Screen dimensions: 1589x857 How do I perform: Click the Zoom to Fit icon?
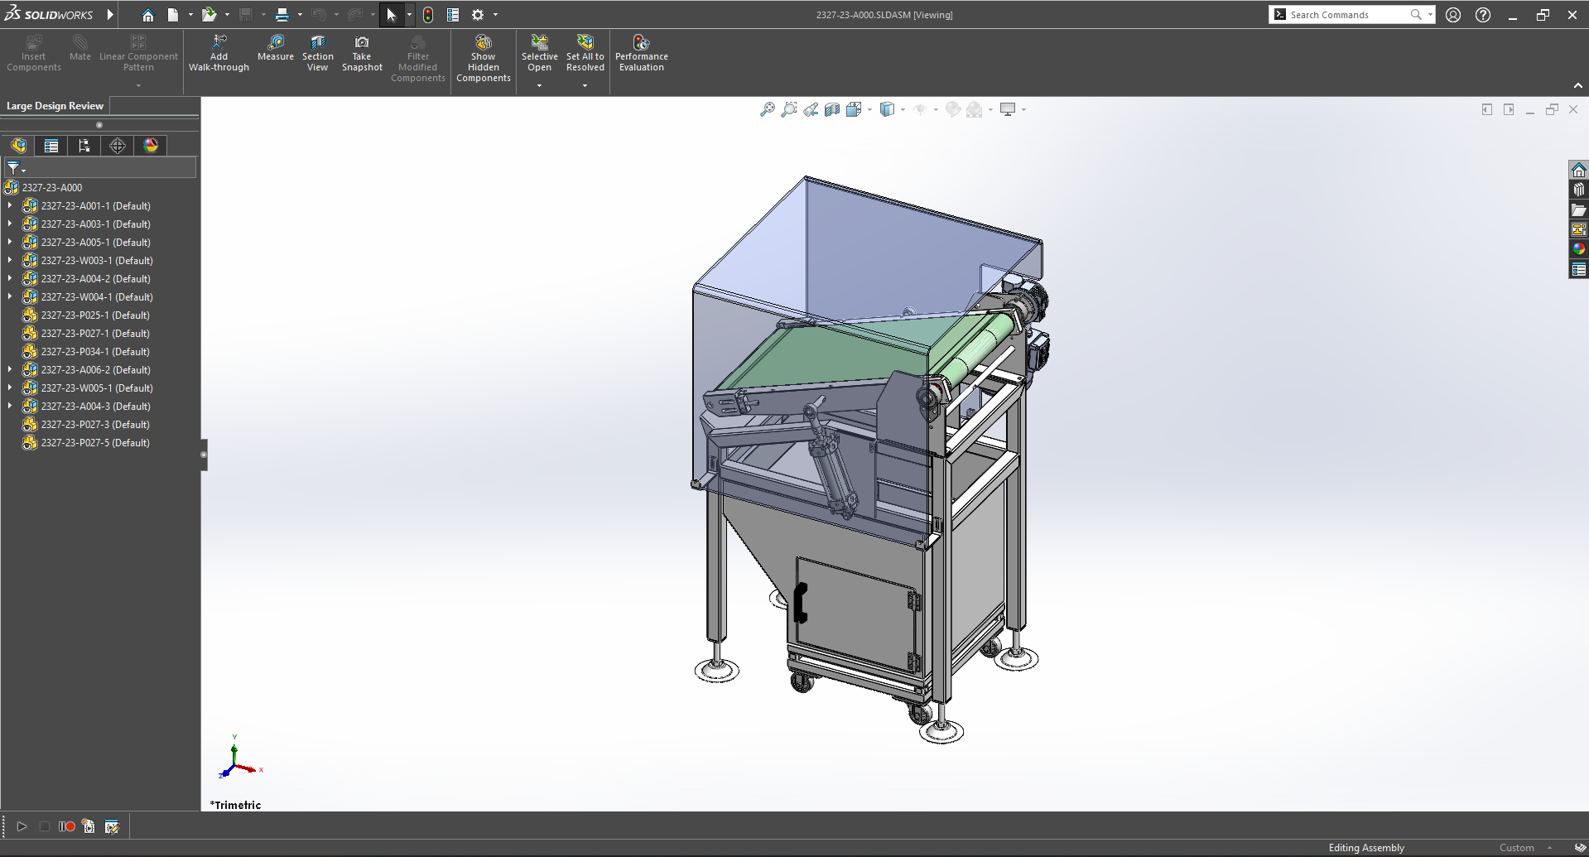tap(768, 109)
